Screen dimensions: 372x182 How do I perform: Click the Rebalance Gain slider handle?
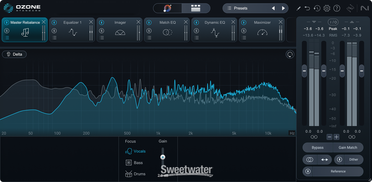pos(163,157)
